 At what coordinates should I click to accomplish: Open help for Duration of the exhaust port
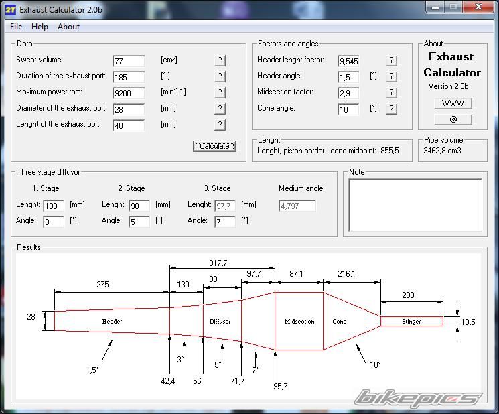220,76
